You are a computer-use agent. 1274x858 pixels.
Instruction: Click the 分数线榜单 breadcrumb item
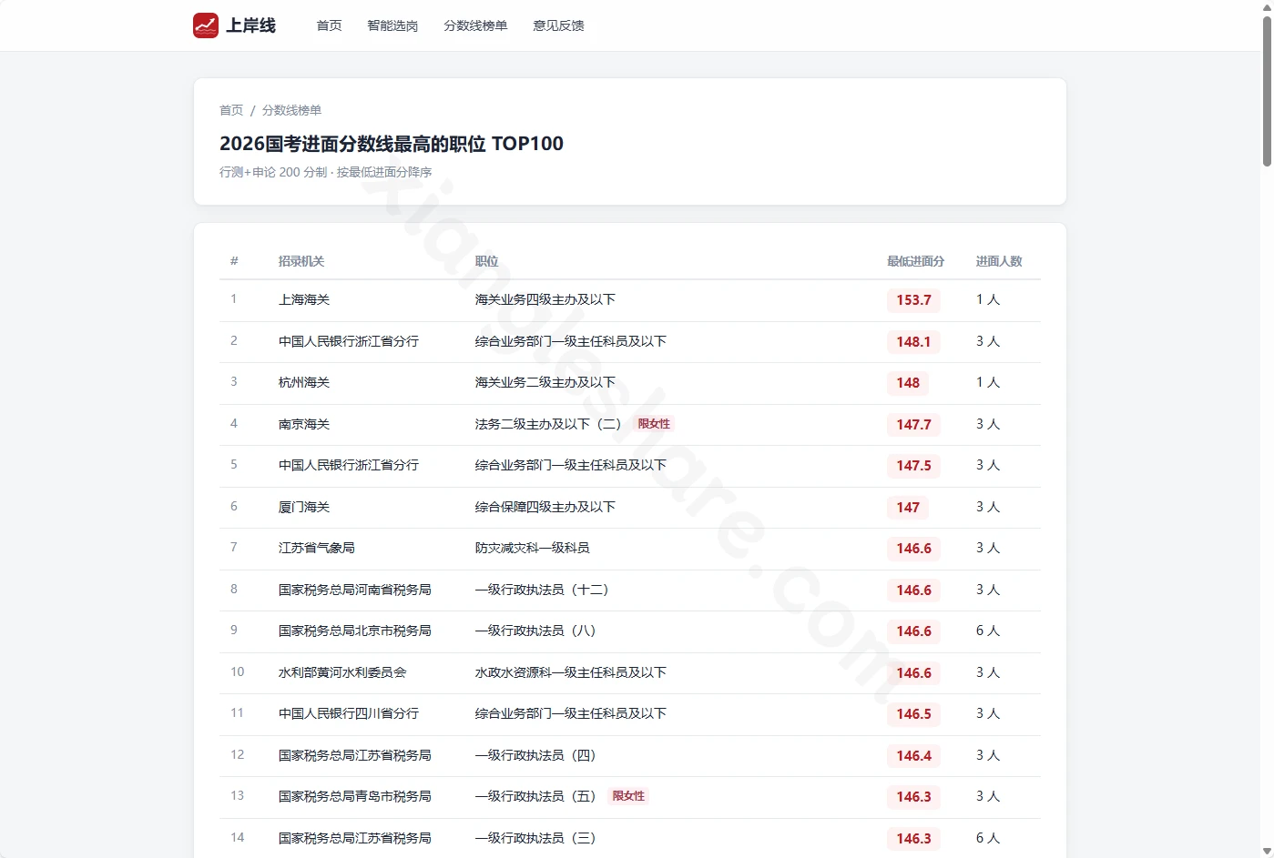tap(291, 110)
